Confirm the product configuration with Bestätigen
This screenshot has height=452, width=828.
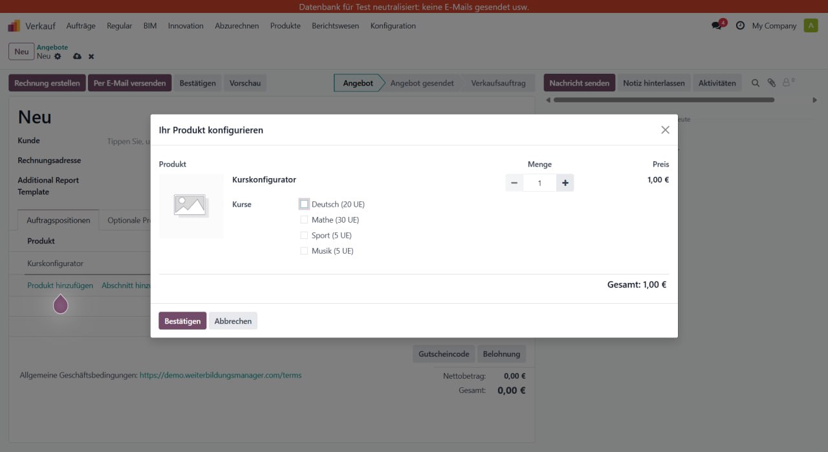tap(182, 321)
